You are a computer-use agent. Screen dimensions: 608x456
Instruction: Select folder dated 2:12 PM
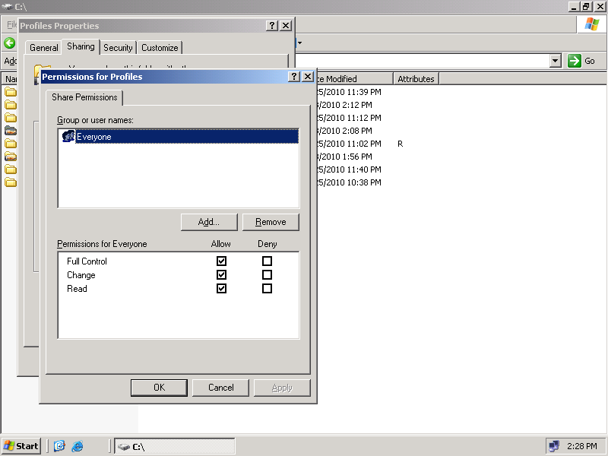[11, 105]
